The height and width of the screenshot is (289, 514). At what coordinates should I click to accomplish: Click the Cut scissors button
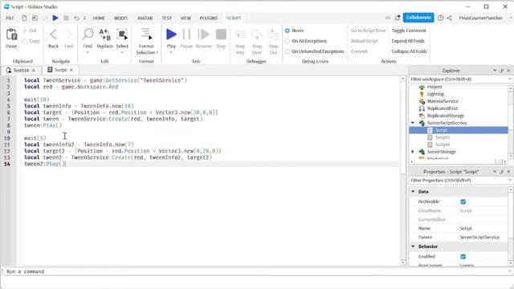tap(30, 31)
